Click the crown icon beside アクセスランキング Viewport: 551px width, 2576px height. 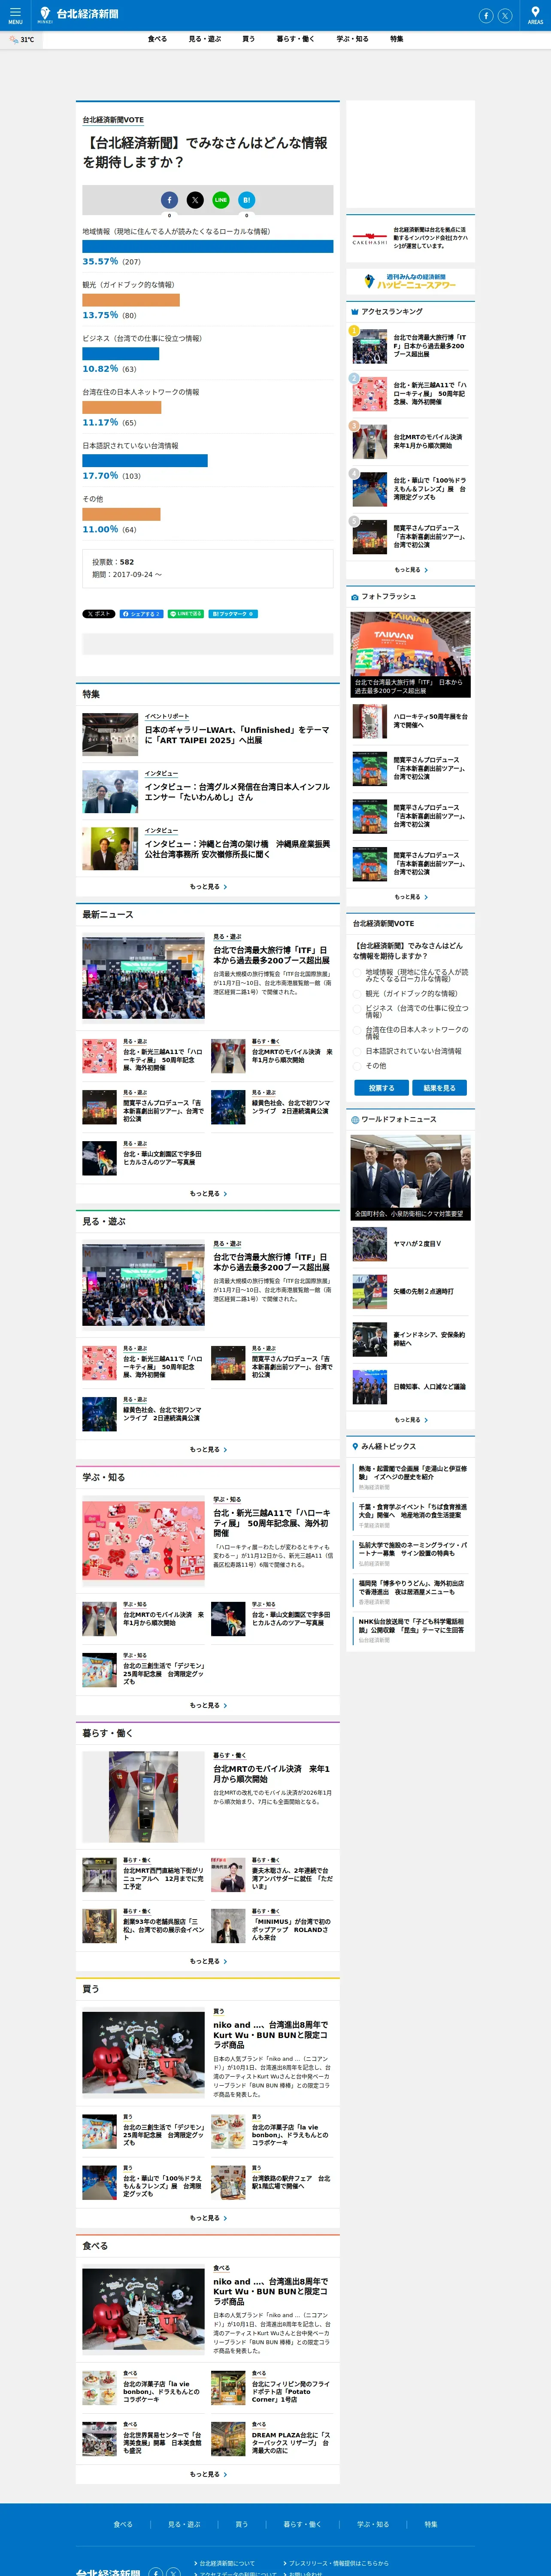coord(354,312)
